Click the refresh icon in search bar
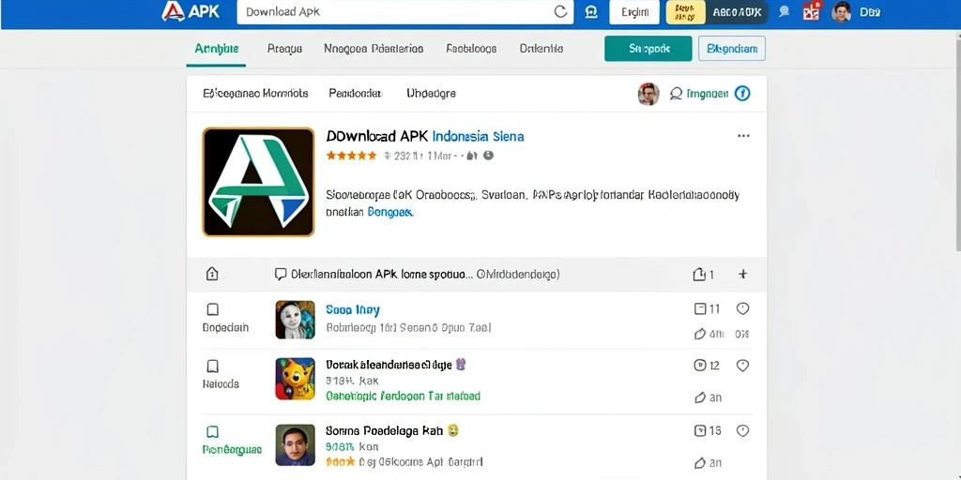961x480 pixels. 560,11
